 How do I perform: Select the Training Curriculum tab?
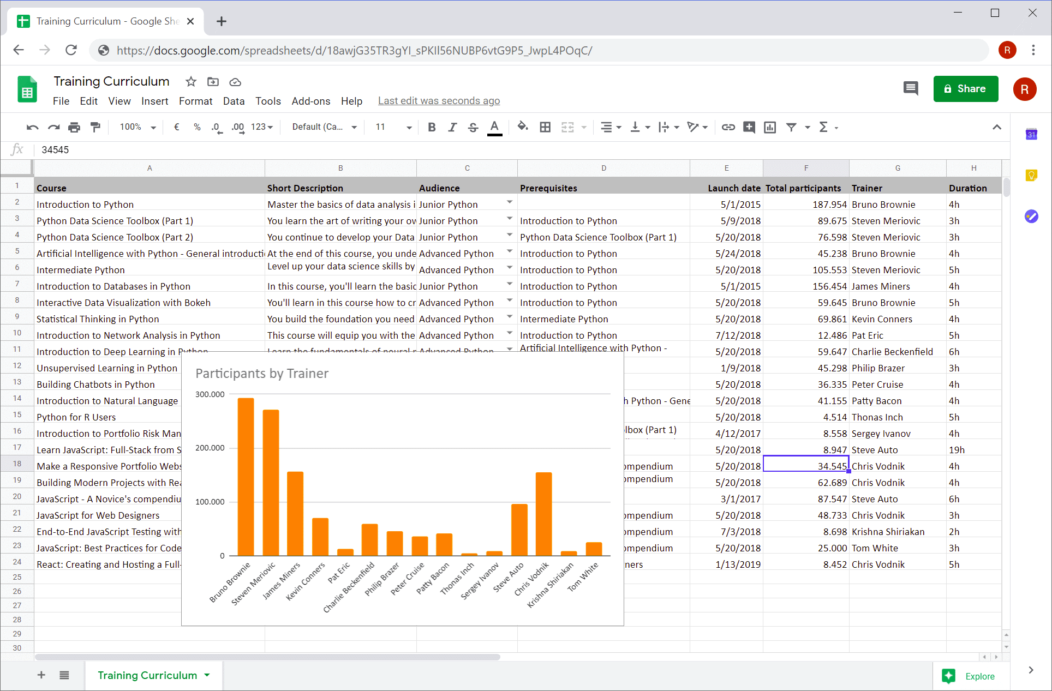coord(147,675)
